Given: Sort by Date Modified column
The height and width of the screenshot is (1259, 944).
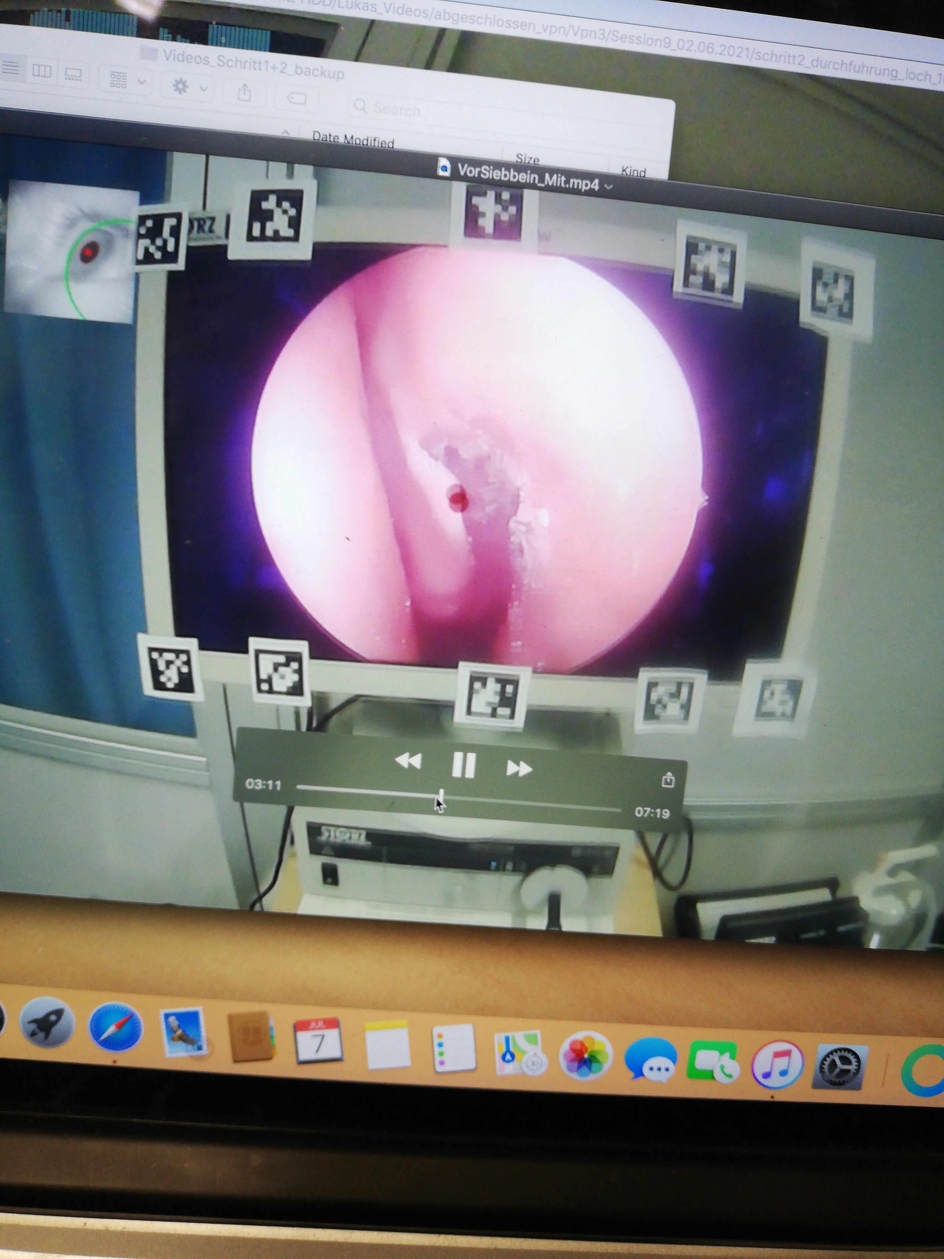Looking at the screenshot, I should coord(353,139).
